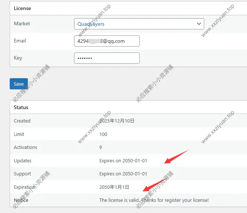The height and width of the screenshot is (213, 247).
Task: Click into the Key password field
Action: tap(107, 58)
